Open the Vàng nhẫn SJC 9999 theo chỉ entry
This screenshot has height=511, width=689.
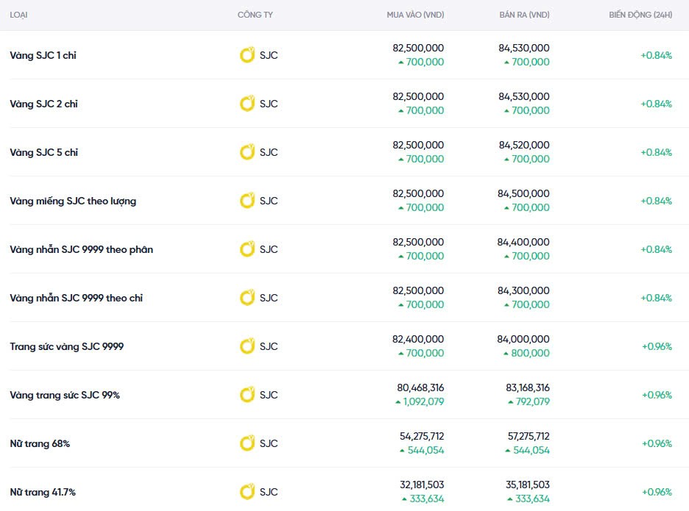(76, 298)
